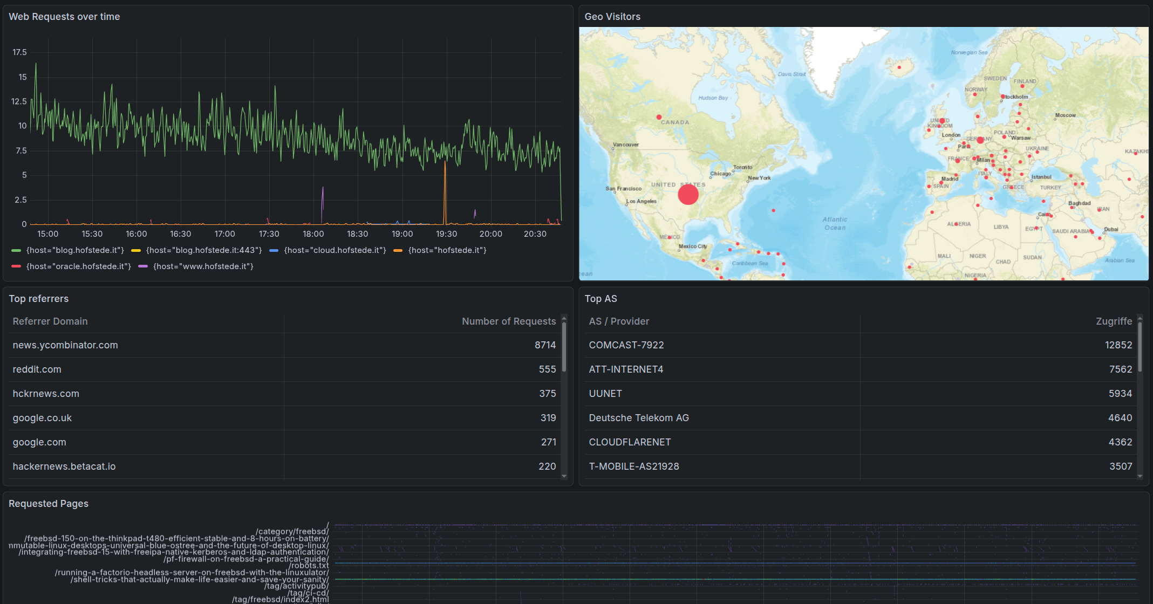Click the scroll-up arrow in Top referrers table
Screen dimensions: 1153x604
click(564, 318)
